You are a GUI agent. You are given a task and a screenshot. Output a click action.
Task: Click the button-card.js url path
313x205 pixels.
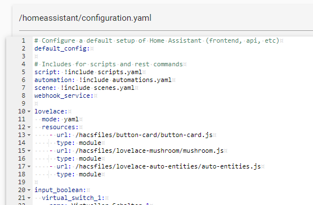[x=144, y=135]
